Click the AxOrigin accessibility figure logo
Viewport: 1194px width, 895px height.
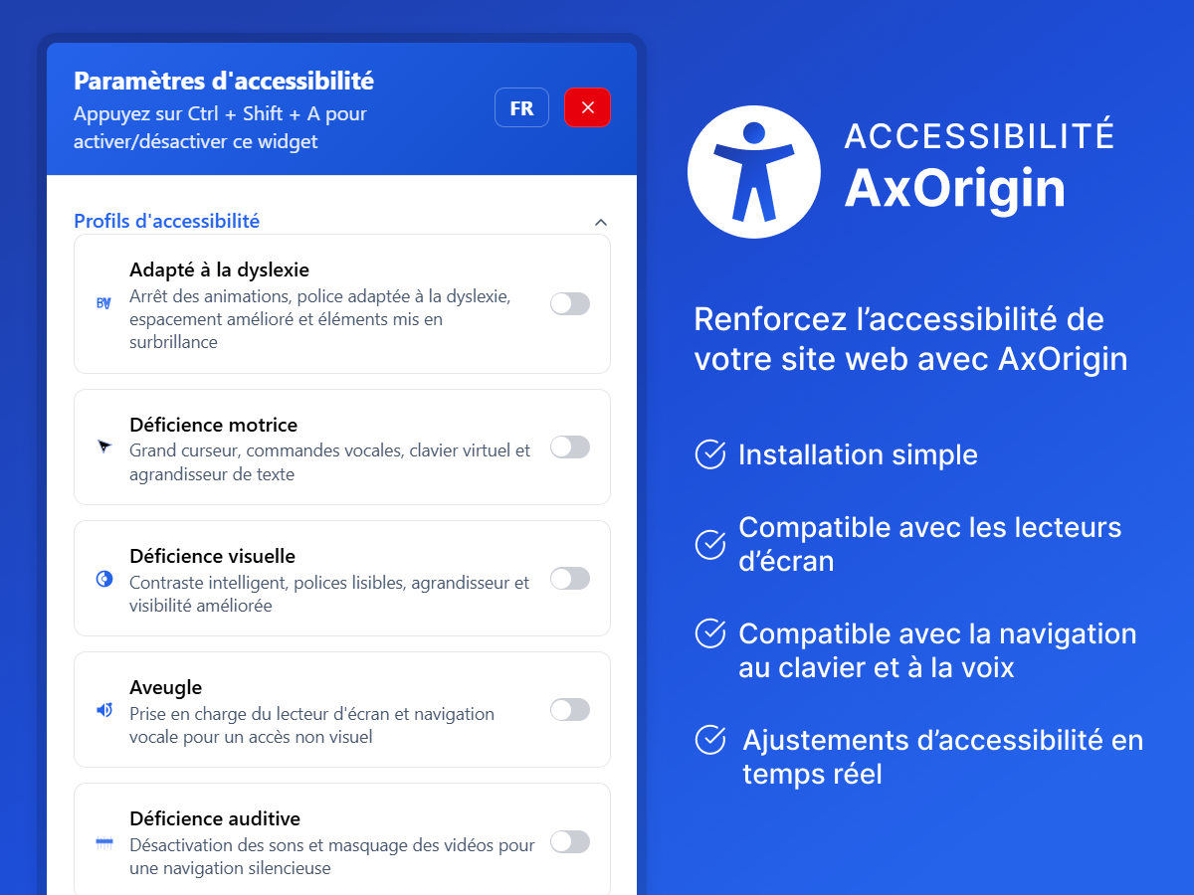753,172
